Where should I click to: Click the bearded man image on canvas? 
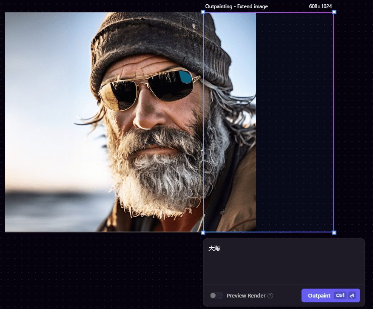(x=131, y=122)
